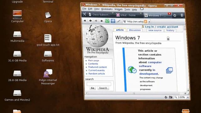Click the Search button

103,88
